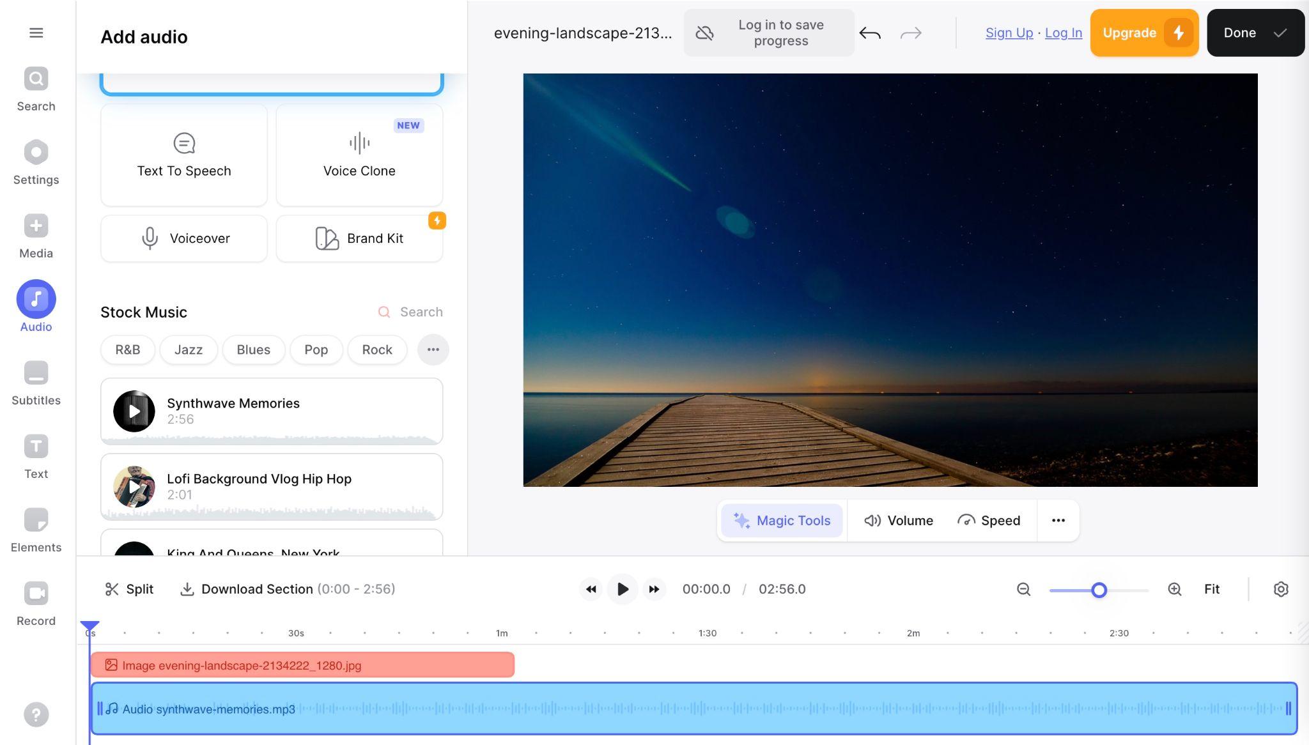This screenshot has width=1309, height=745.
Task: Skip forward in the timeline
Action: pos(654,589)
